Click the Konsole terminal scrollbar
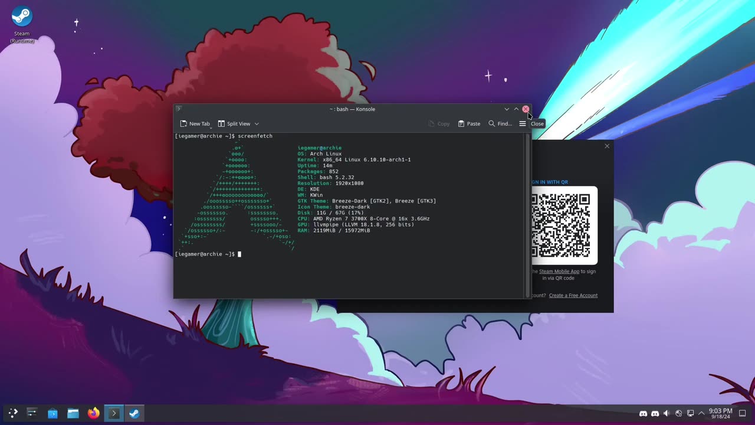The image size is (755, 425). [x=527, y=215]
